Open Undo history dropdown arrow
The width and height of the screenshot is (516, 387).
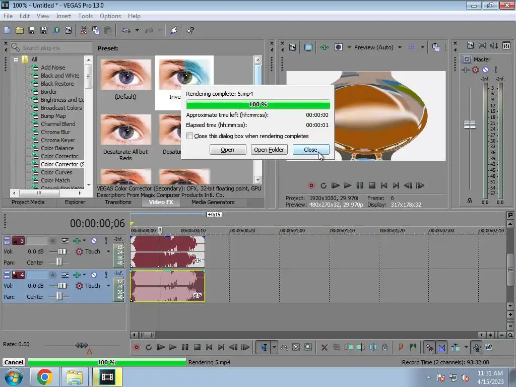click(137, 30)
